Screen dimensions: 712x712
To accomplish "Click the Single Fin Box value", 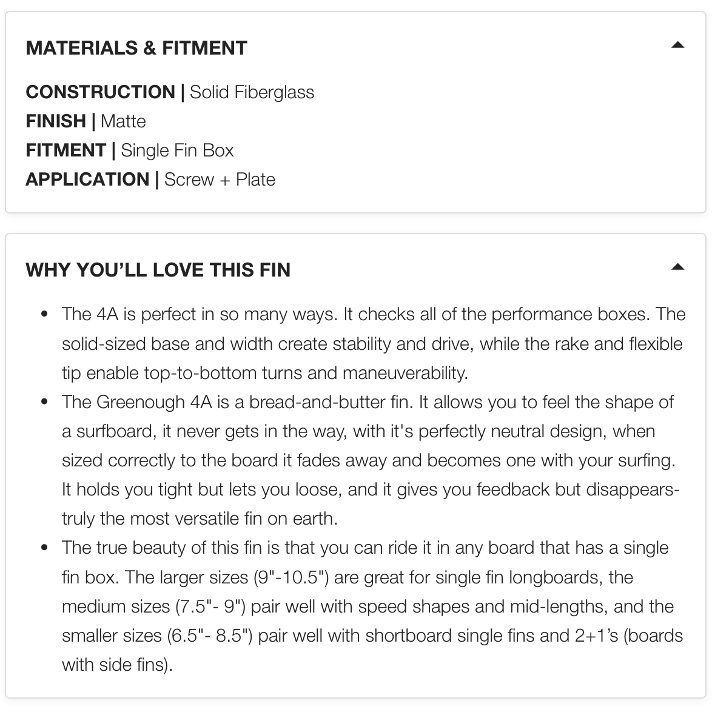I will 177,150.
